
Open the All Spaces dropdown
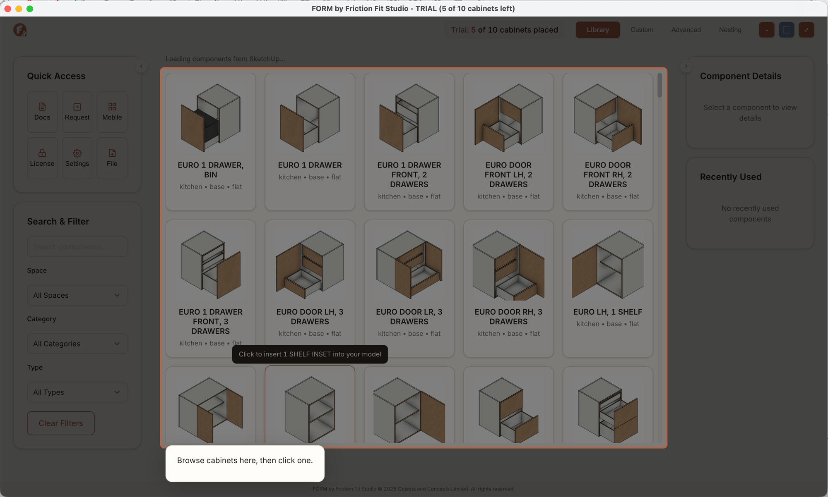tap(77, 295)
